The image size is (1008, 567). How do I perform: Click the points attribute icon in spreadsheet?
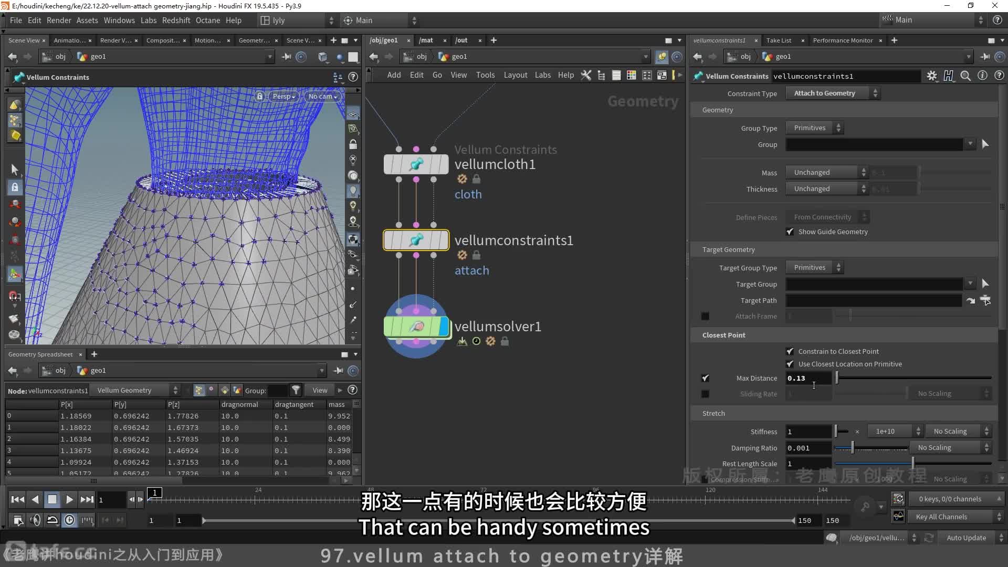[198, 390]
